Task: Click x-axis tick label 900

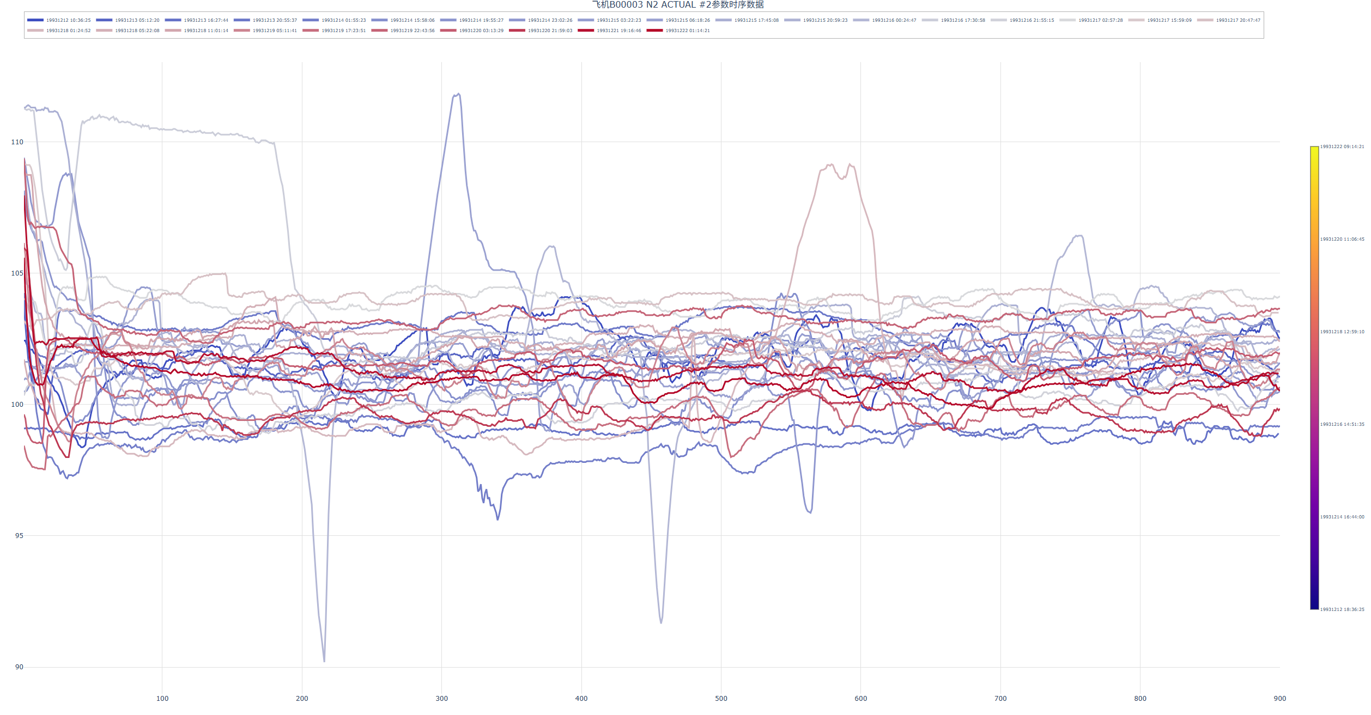Action: pyautogui.click(x=1279, y=699)
